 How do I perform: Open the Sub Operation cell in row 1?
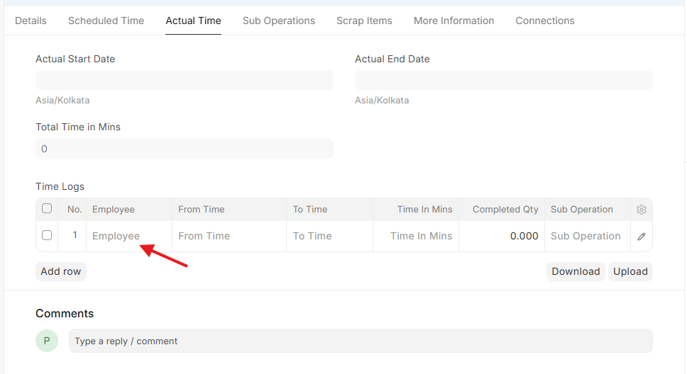(x=586, y=237)
